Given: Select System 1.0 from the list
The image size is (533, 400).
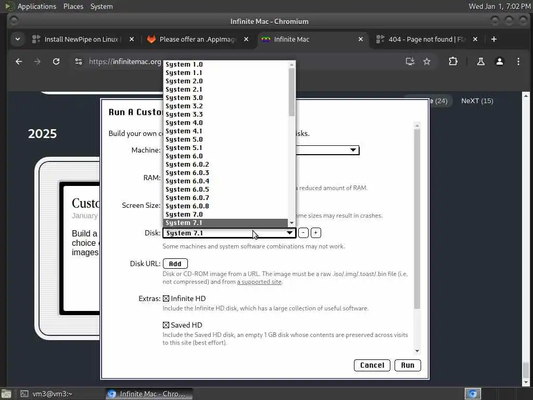Looking at the screenshot, I should pyautogui.click(x=226, y=64).
